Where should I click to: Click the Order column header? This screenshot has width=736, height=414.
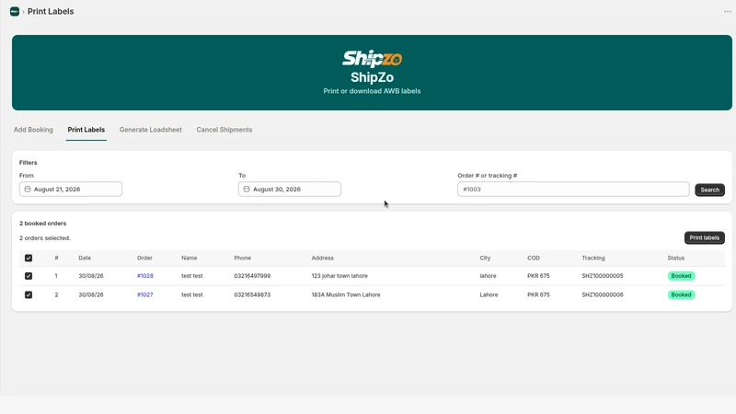click(144, 259)
